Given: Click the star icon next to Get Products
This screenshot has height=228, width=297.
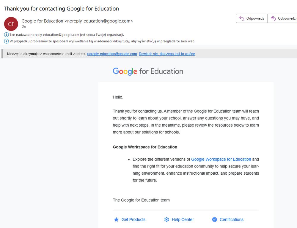Looking at the screenshot, I should pyautogui.click(x=116, y=220).
